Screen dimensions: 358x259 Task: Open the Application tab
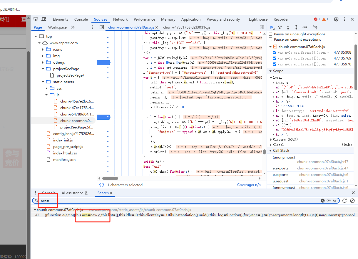pyautogui.click(x=191, y=19)
